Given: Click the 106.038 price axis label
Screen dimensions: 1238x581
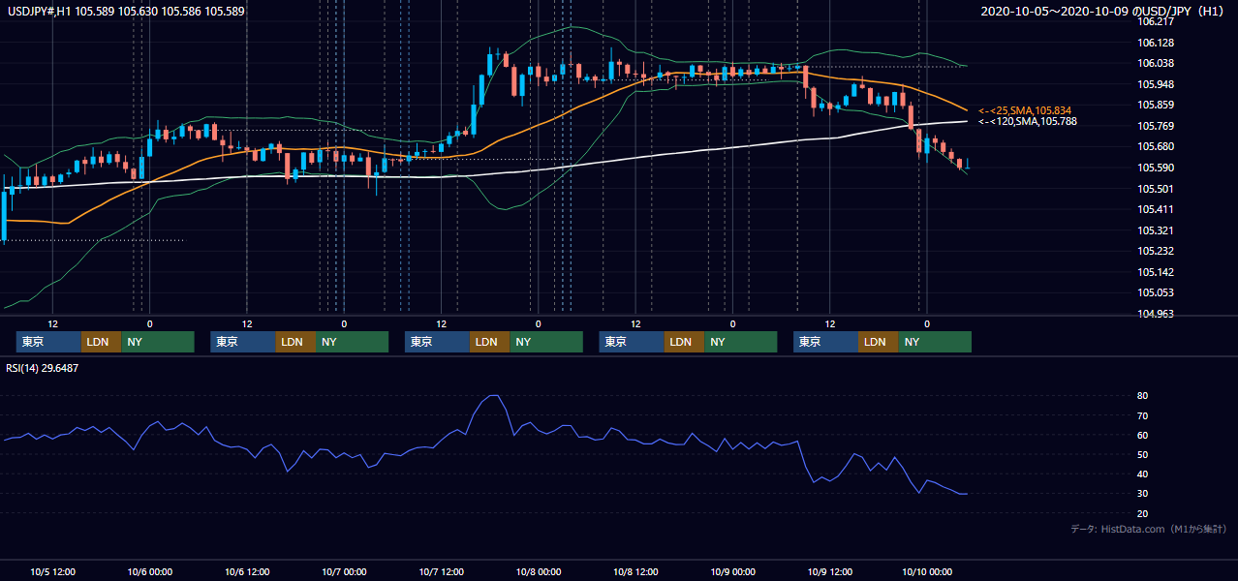Looking at the screenshot, I should tap(1157, 63).
